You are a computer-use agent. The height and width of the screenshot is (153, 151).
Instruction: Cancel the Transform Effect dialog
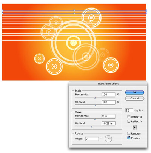point(134,98)
